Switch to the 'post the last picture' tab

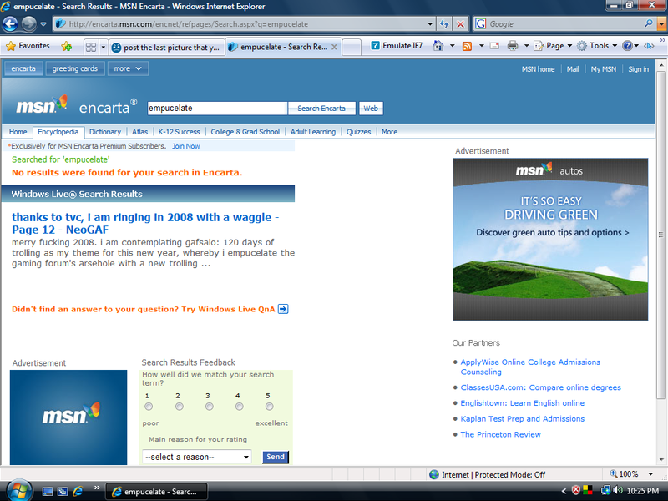(166, 48)
